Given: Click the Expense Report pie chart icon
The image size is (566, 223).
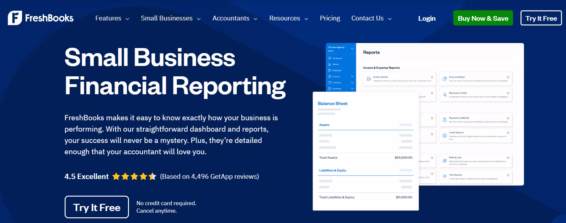Looking at the screenshot, I should (x=445, y=79).
